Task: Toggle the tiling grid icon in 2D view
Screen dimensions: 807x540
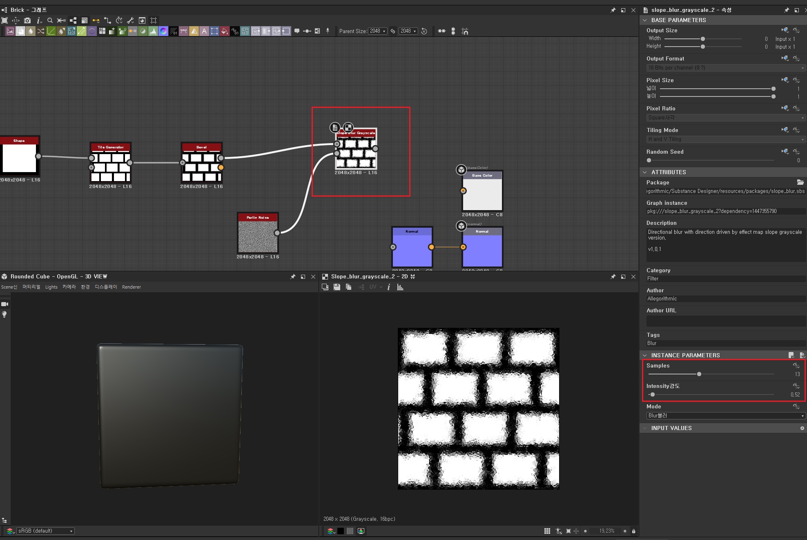Action: [547, 531]
